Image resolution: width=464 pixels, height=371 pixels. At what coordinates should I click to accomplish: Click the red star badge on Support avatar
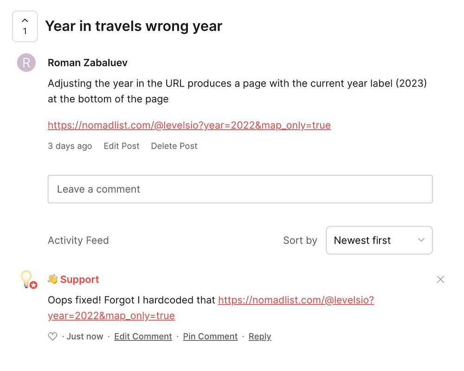pos(33,285)
